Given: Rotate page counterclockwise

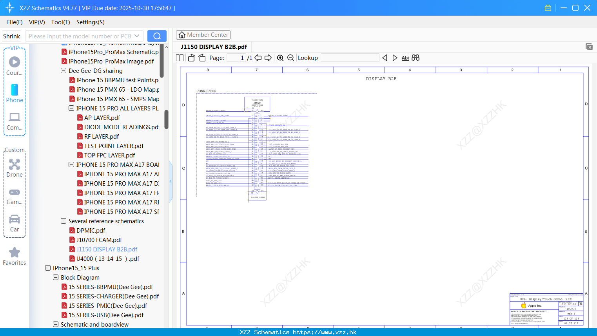Looking at the screenshot, I should click(x=191, y=58).
